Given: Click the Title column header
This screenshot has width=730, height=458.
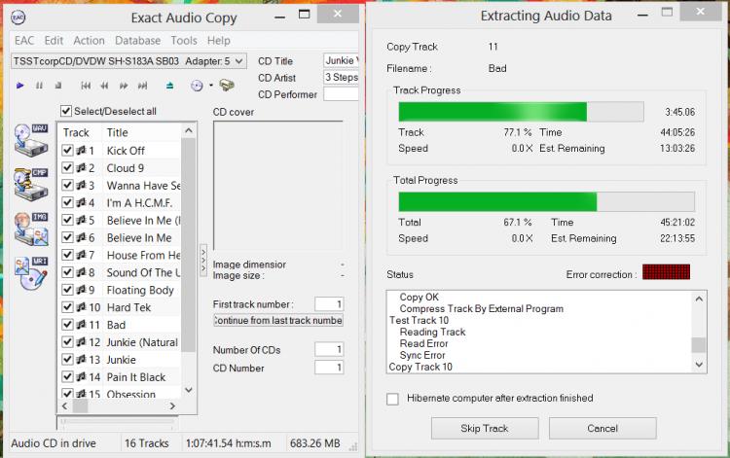Looking at the screenshot, I should click(x=141, y=132).
